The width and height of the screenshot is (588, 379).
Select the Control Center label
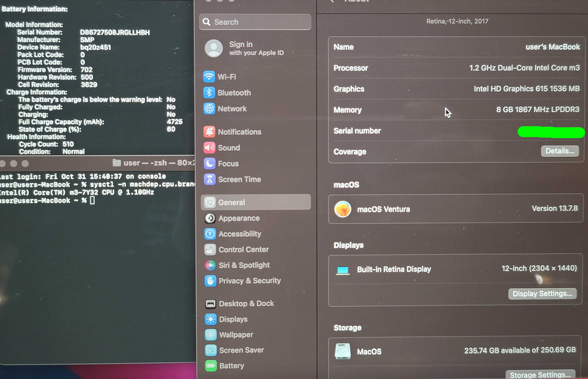(x=244, y=250)
